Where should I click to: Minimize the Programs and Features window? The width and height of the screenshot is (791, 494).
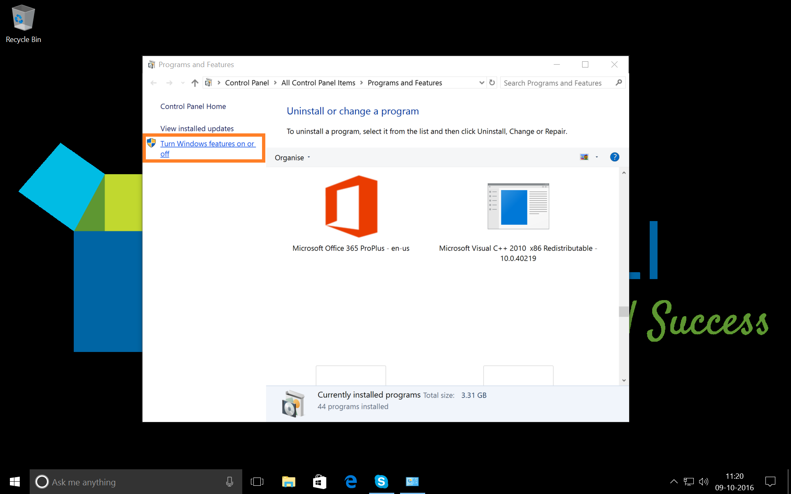[557, 65]
